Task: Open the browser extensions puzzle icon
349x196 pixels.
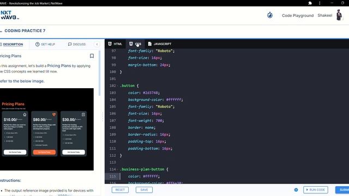Action: [x=310, y=3]
